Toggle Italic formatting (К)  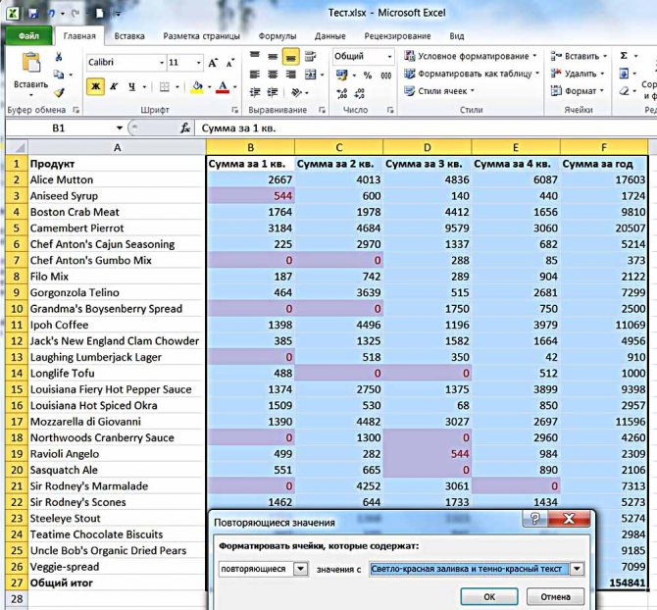(x=114, y=86)
